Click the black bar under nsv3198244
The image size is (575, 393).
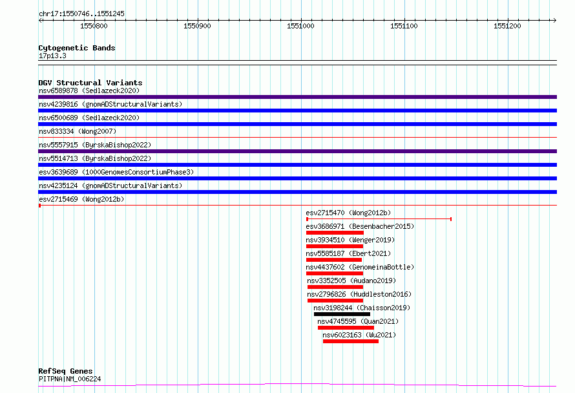pyautogui.click(x=342, y=314)
